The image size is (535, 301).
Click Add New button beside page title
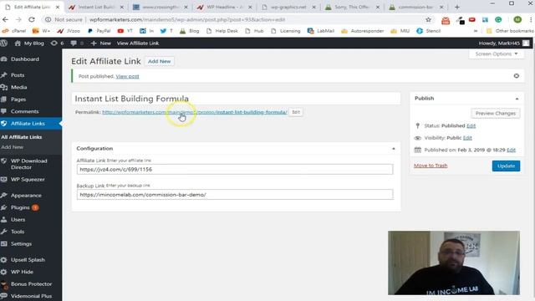[x=160, y=61]
